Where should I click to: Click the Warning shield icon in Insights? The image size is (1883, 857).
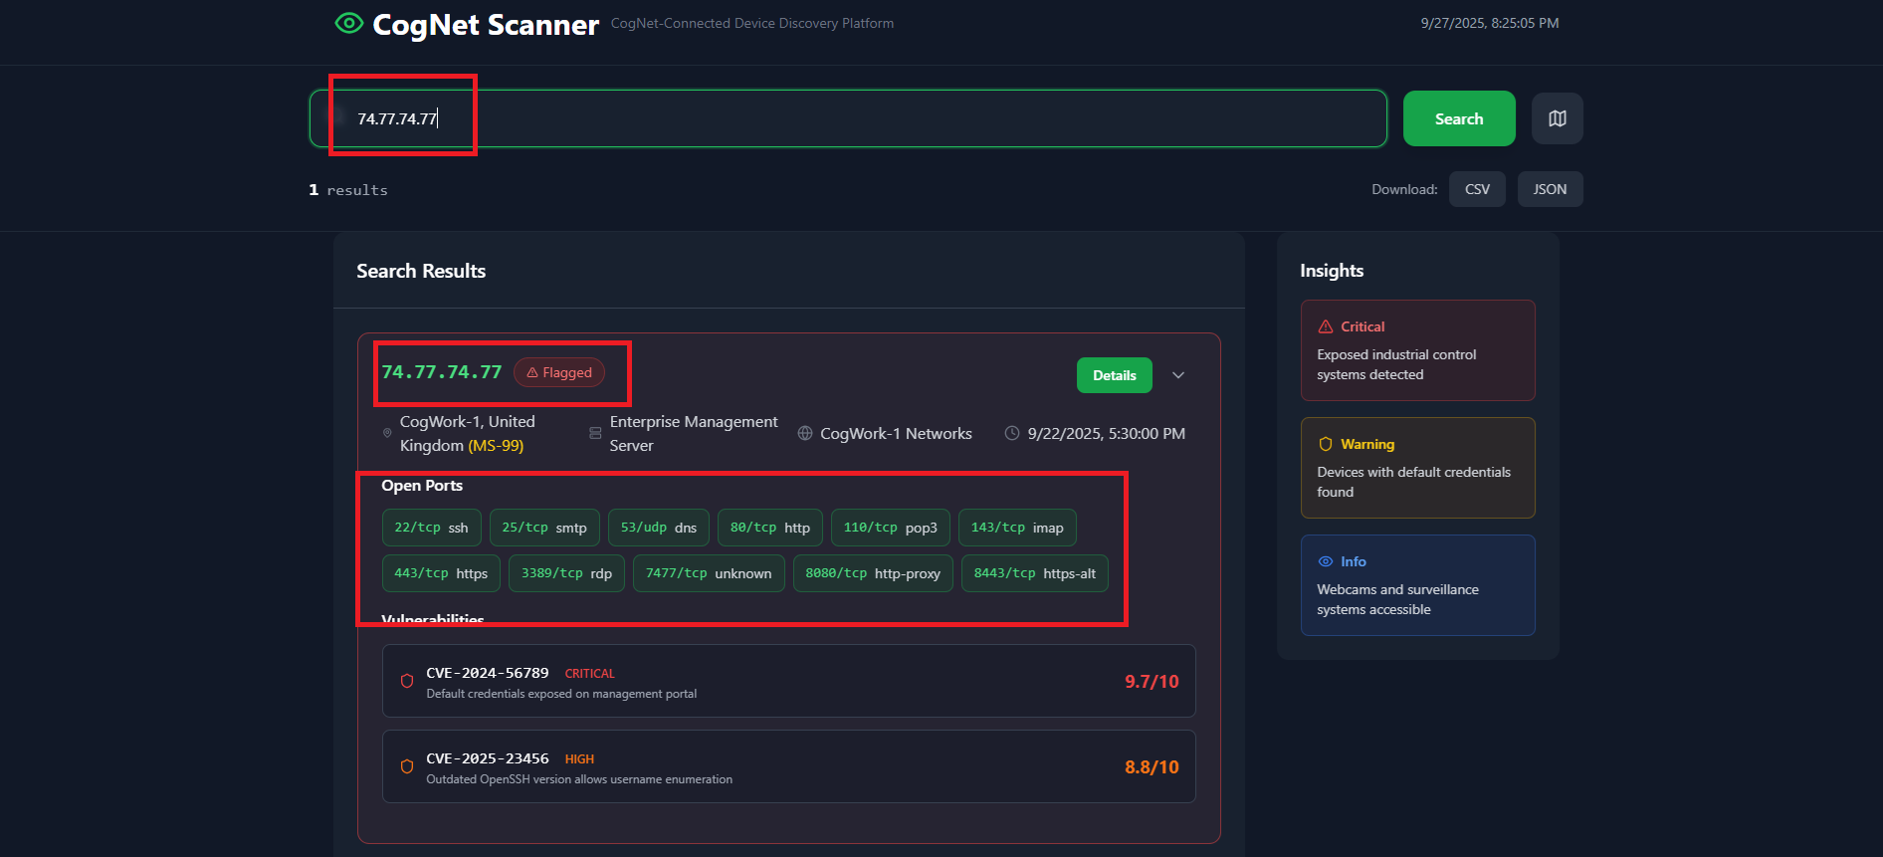click(x=1325, y=444)
